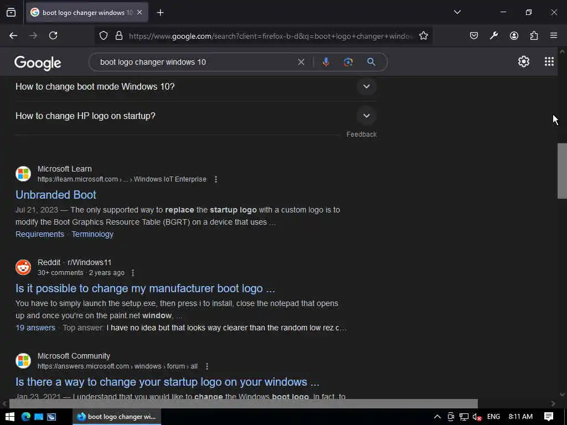The width and height of the screenshot is (567, 425).
Task: Click the scroll-down arrow of vertical scrollbar
Action: coord(562,394)
